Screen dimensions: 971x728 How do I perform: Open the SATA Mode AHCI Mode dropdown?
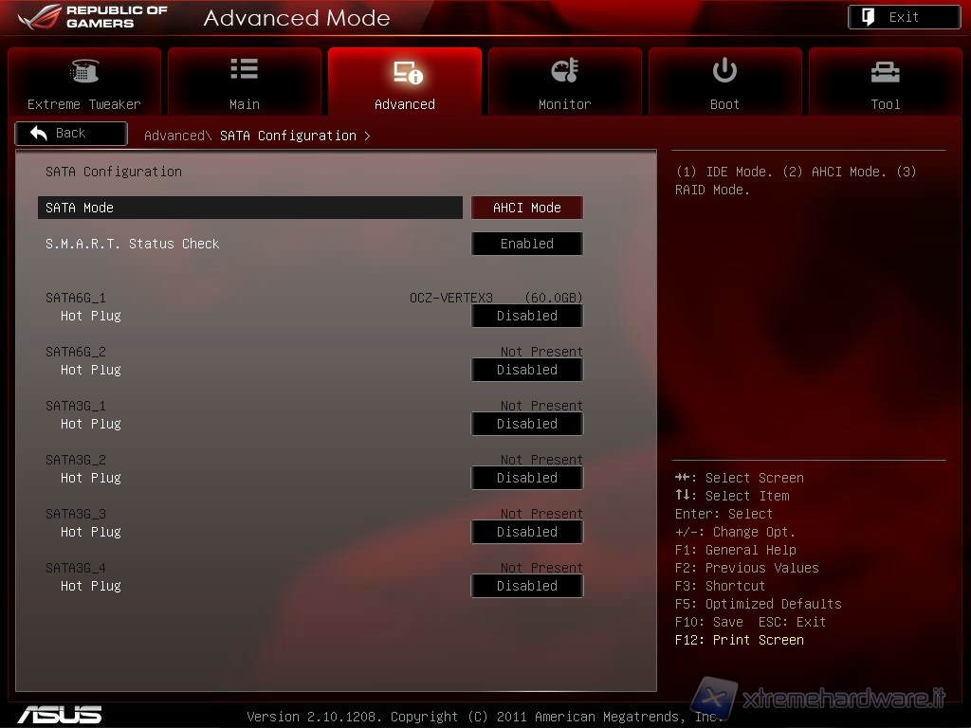point(527,208)
